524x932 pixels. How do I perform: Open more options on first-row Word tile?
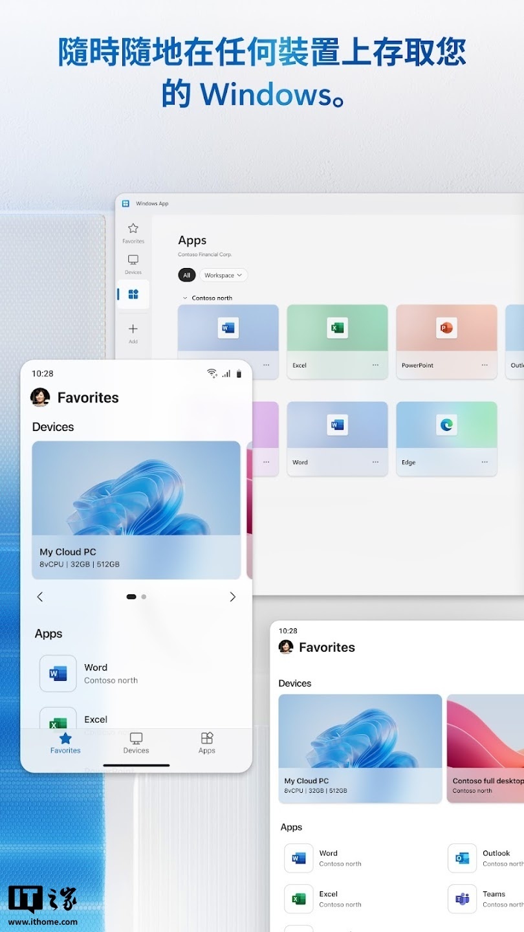(x=266, y=365)
